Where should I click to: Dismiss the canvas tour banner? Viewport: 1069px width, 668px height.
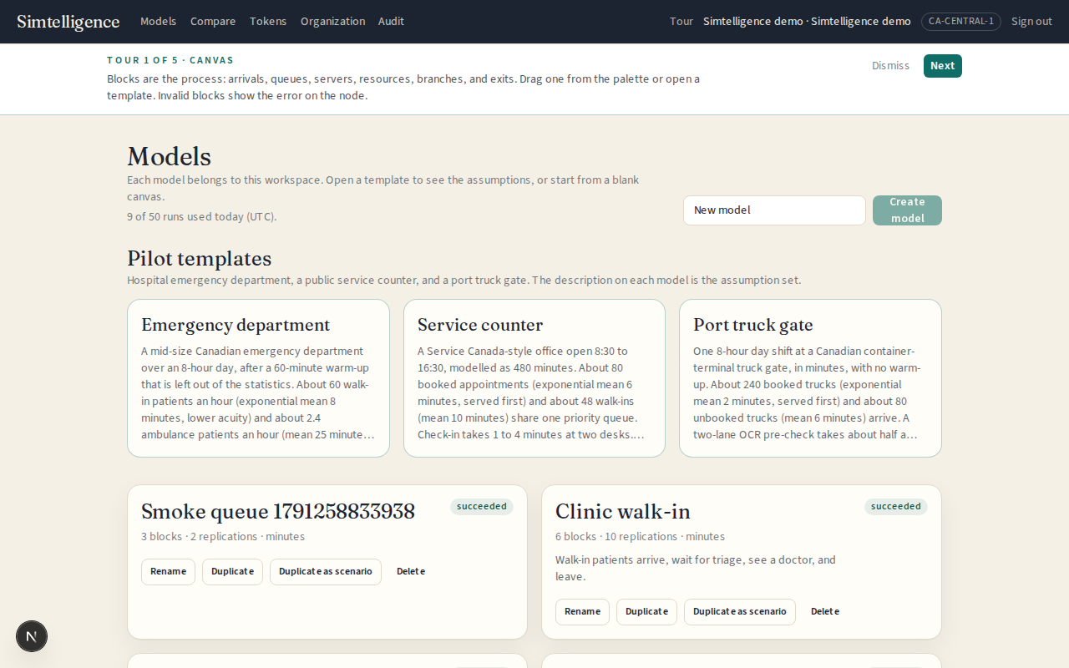click(890, 66)
